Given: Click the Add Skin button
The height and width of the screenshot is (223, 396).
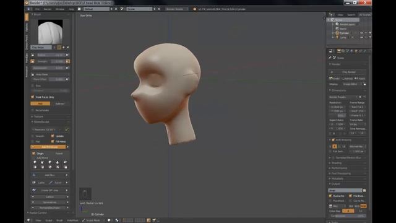Looking at the screenshot, I should (x=49, y=175).
